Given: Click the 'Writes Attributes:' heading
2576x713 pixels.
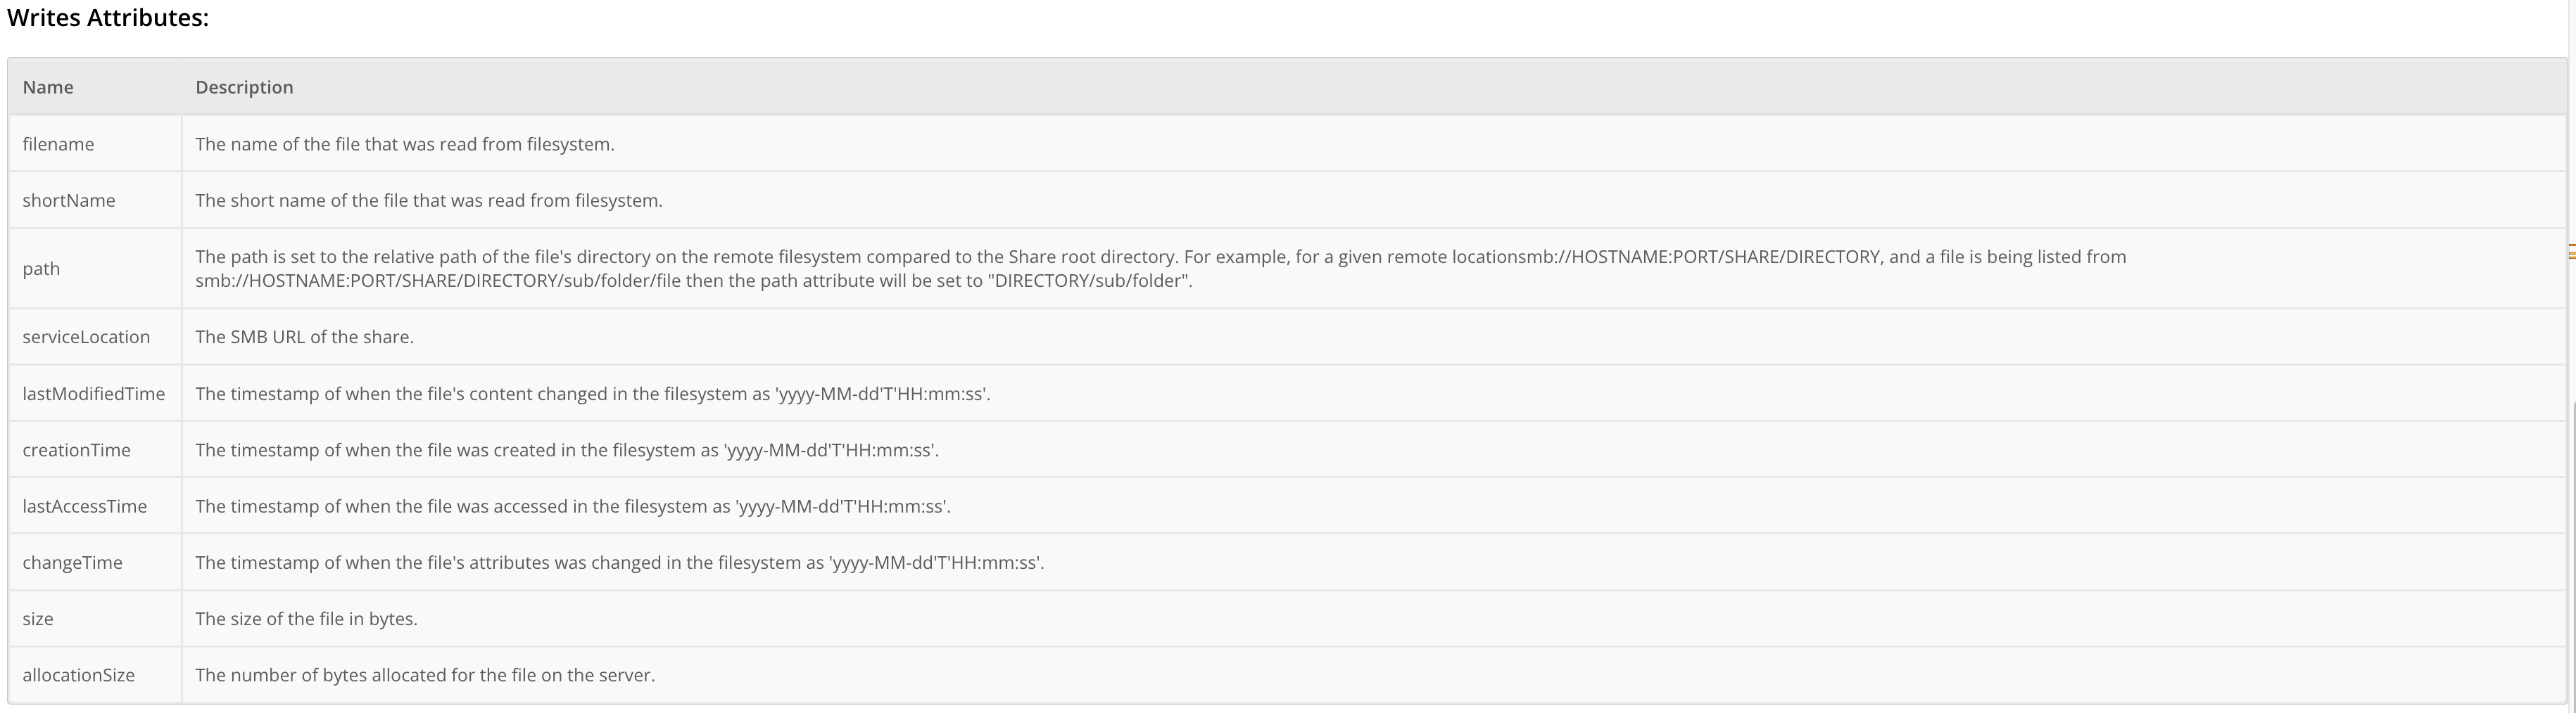Looking at the screenshot, I should point(108,18).
